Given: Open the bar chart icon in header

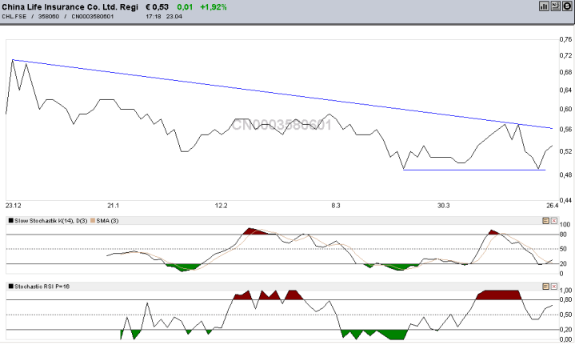Looking at the screenshot, I should click(544, 6).
